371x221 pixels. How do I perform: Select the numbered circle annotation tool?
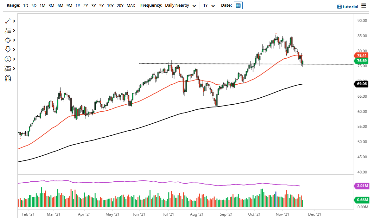point(8,59)
